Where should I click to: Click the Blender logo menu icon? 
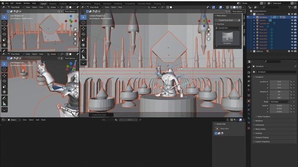[2, 3]
